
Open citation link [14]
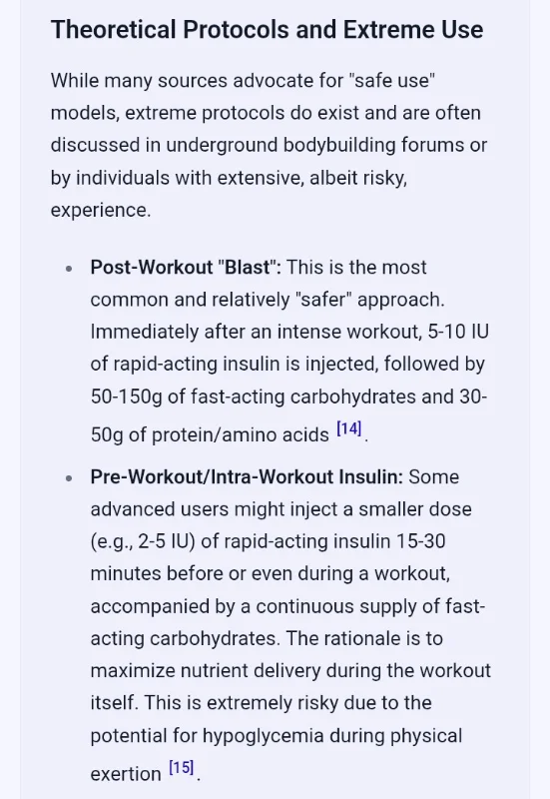click(x=349, y=428)
